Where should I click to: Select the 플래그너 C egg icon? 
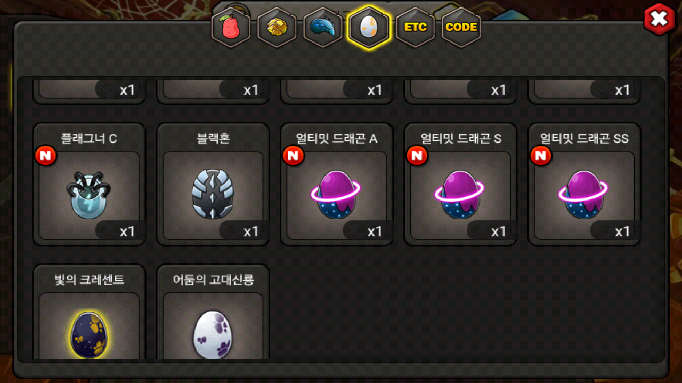(x=89, y=195)
